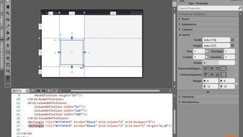The width and height of the screenshot is (243, 137).
Task: Click the Height value field
Action: pyautogui.click(x=216, y=46)
